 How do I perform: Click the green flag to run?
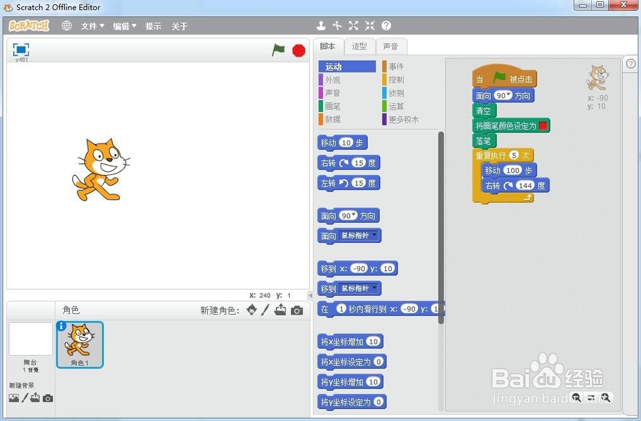278,50
